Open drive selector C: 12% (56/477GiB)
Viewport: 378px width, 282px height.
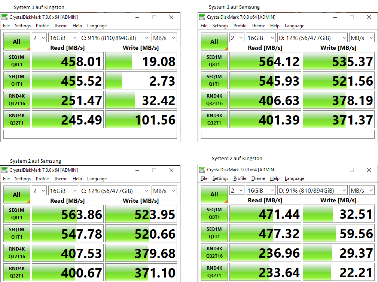click(x=115, y=191)
